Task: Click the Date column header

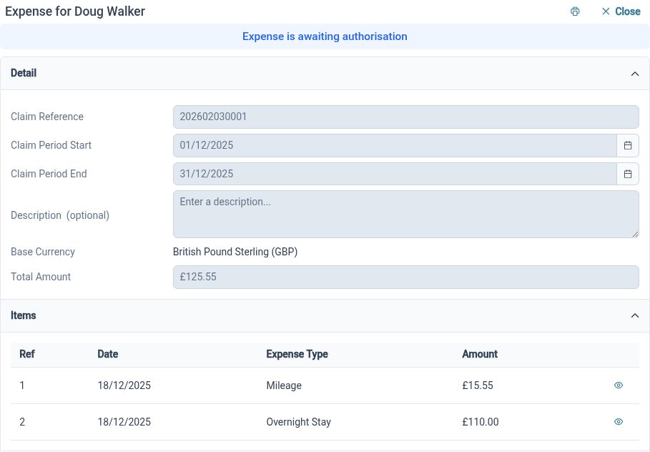Action: pos(108,354)
